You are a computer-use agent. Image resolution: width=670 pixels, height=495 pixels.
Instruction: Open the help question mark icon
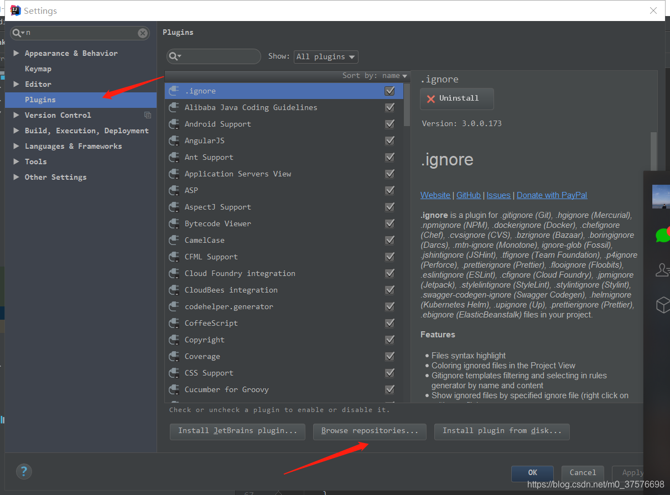click(24, 471)
